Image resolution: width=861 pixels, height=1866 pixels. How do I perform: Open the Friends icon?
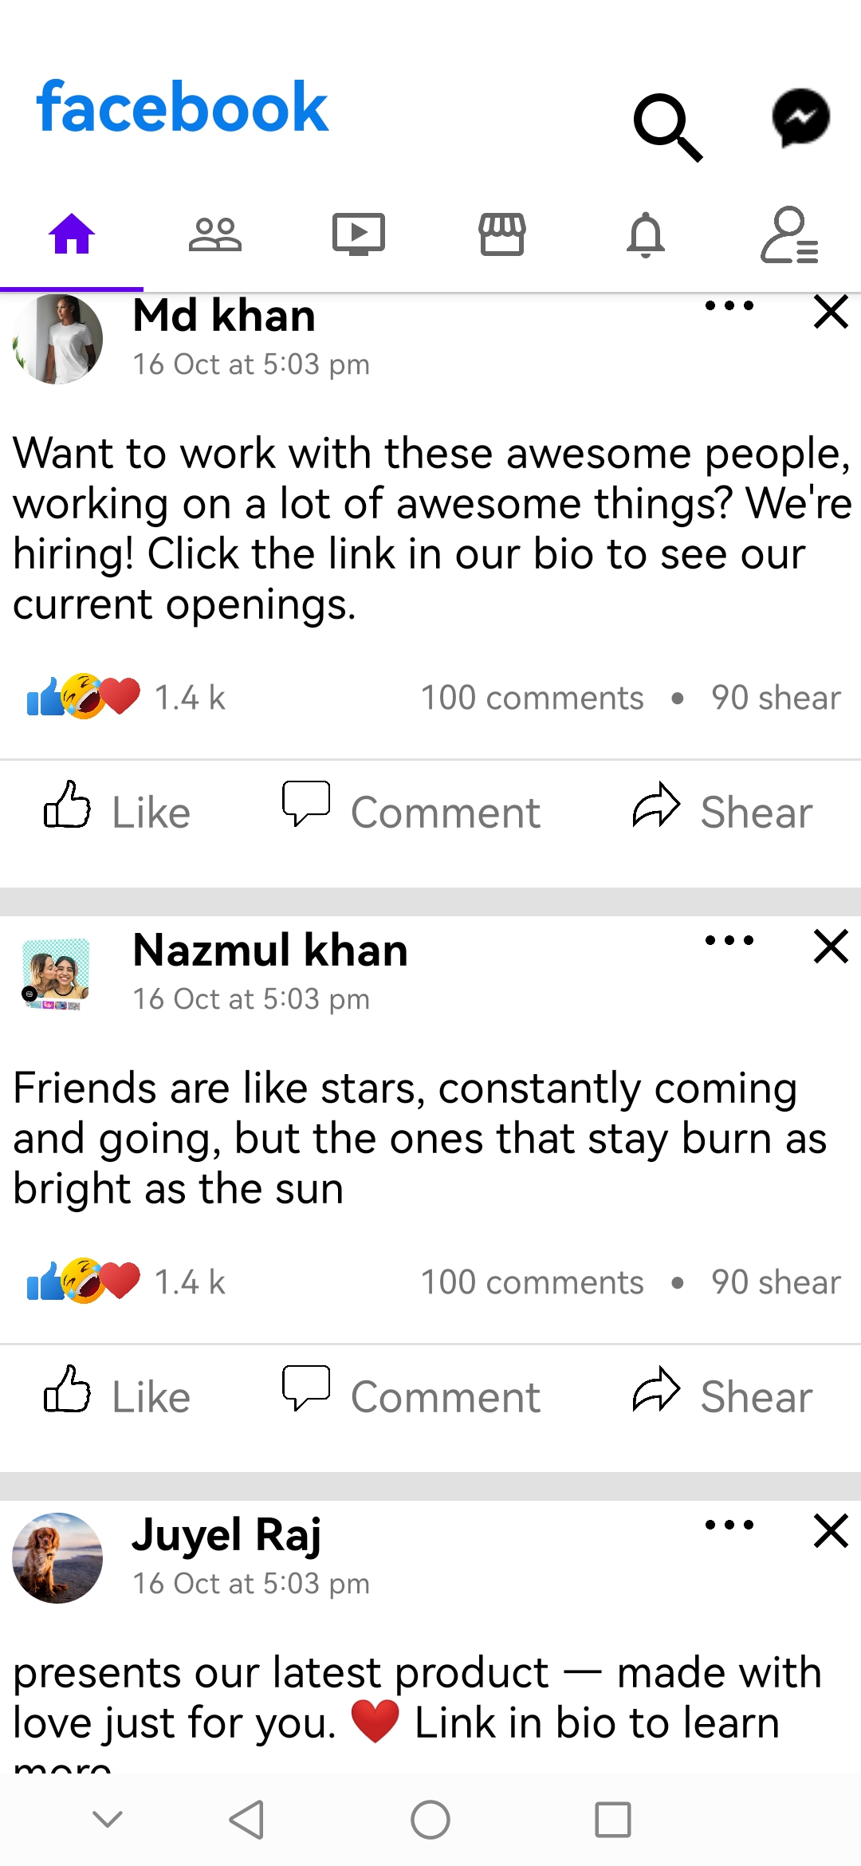214,234
